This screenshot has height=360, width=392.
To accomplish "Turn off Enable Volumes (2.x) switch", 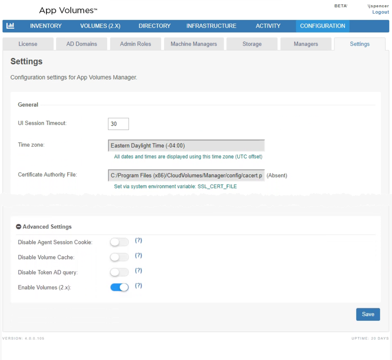I will (x=119, y=287).
